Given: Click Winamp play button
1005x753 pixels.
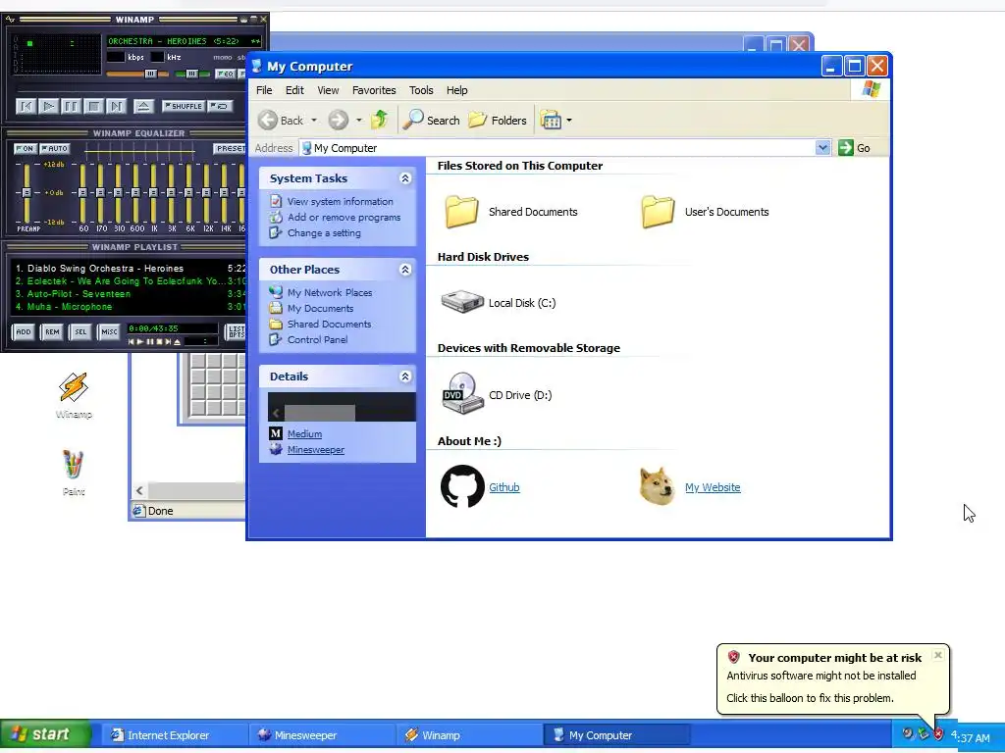Looking at the screenshot, I should click(x=49, y=106).
